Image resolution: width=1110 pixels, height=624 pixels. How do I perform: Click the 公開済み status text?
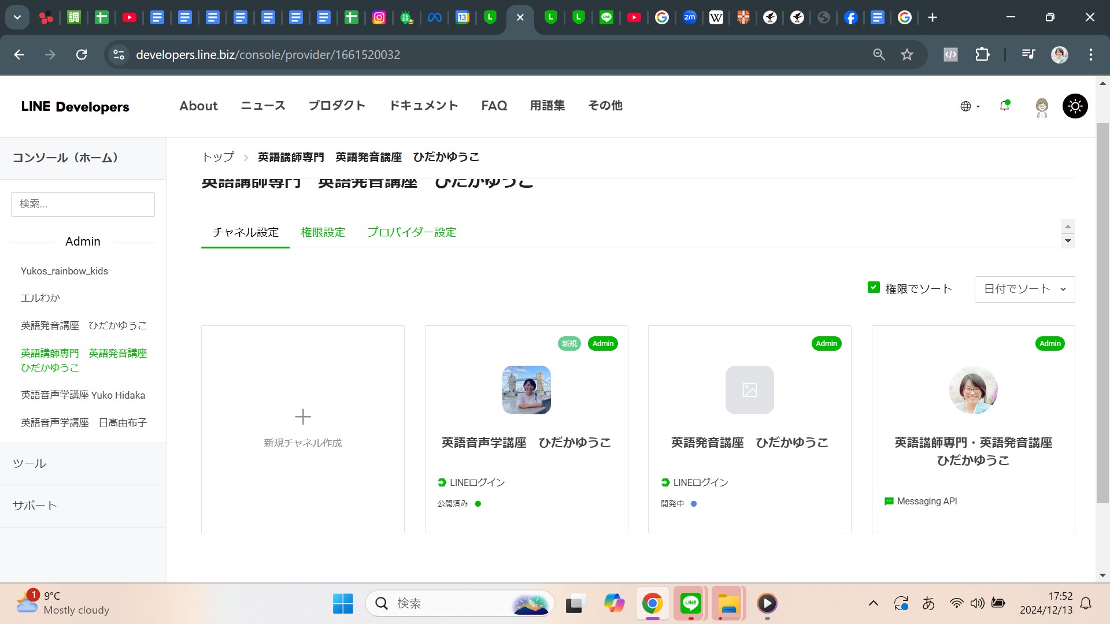point(453,504)
